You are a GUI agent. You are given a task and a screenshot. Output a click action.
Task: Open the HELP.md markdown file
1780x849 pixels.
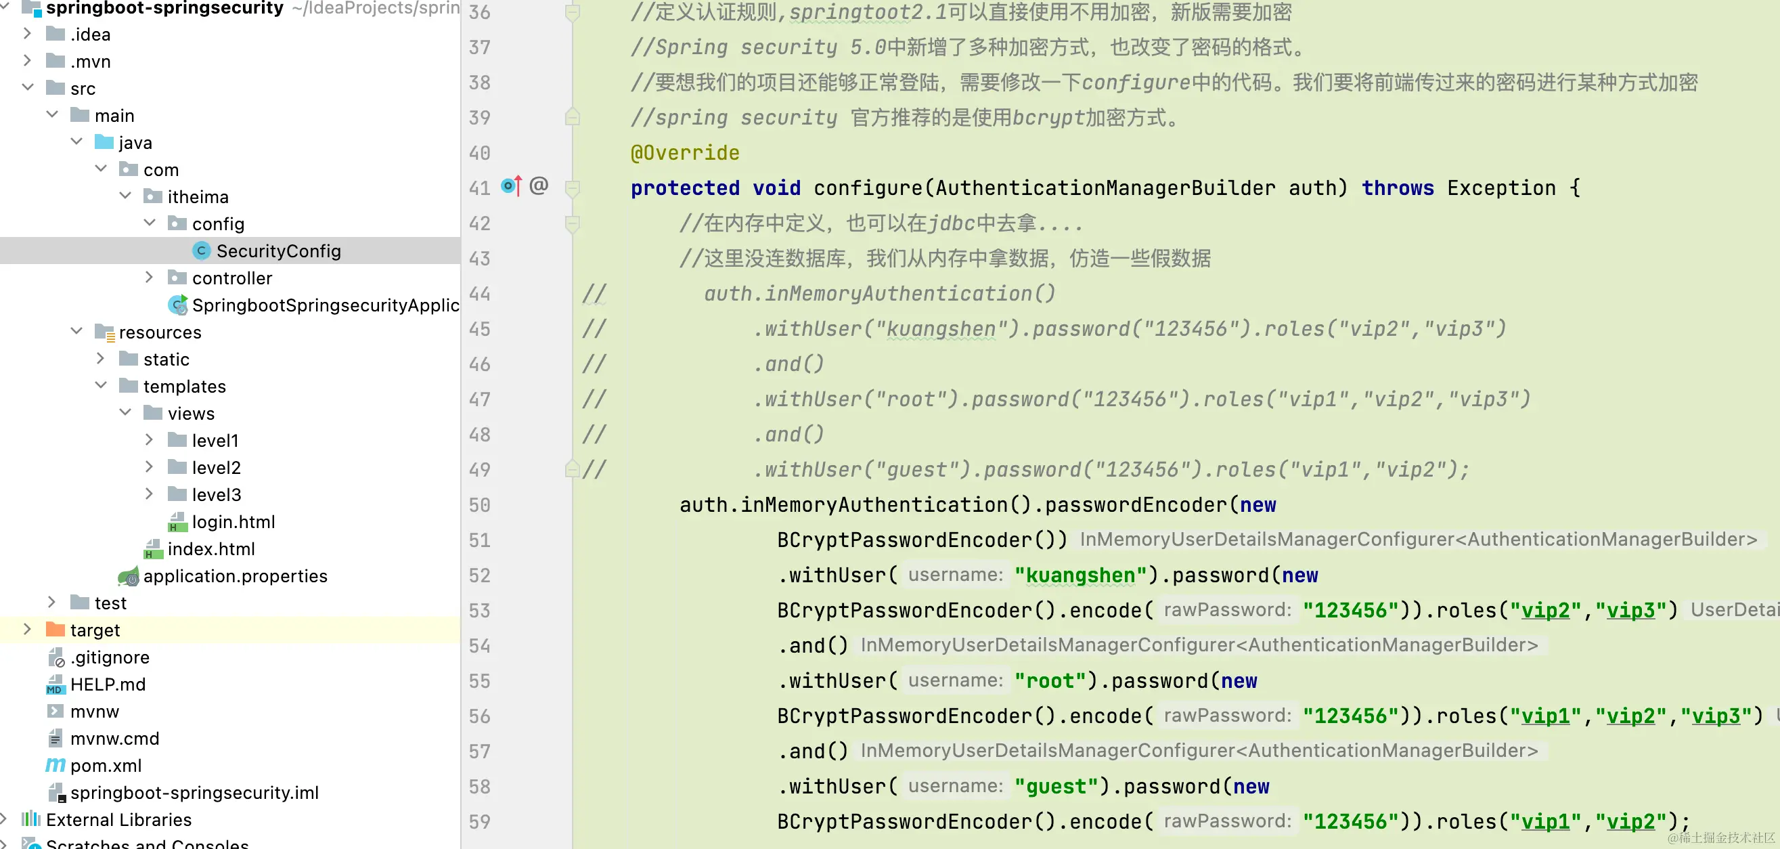pyautogui.click(x=108, y=684)
